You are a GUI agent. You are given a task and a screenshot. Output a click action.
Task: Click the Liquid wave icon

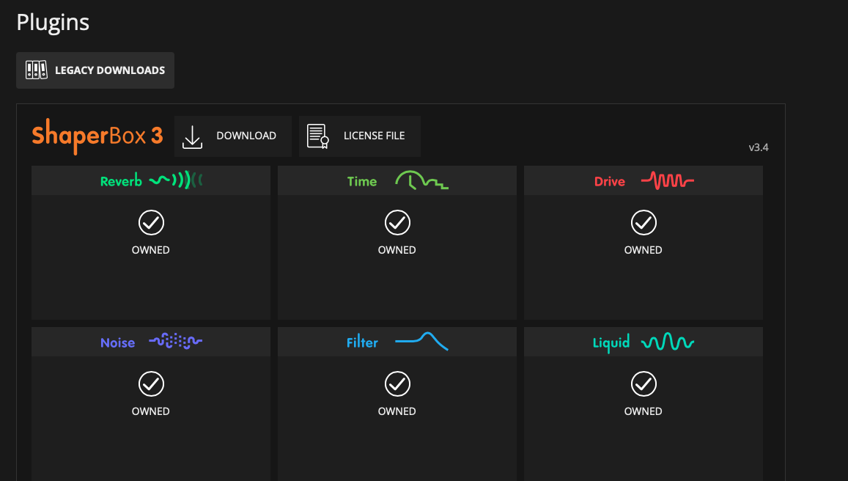pos(668,342)
